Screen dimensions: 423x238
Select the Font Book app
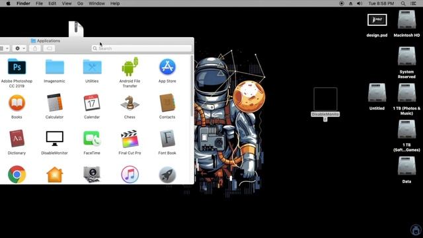point(167,138)
